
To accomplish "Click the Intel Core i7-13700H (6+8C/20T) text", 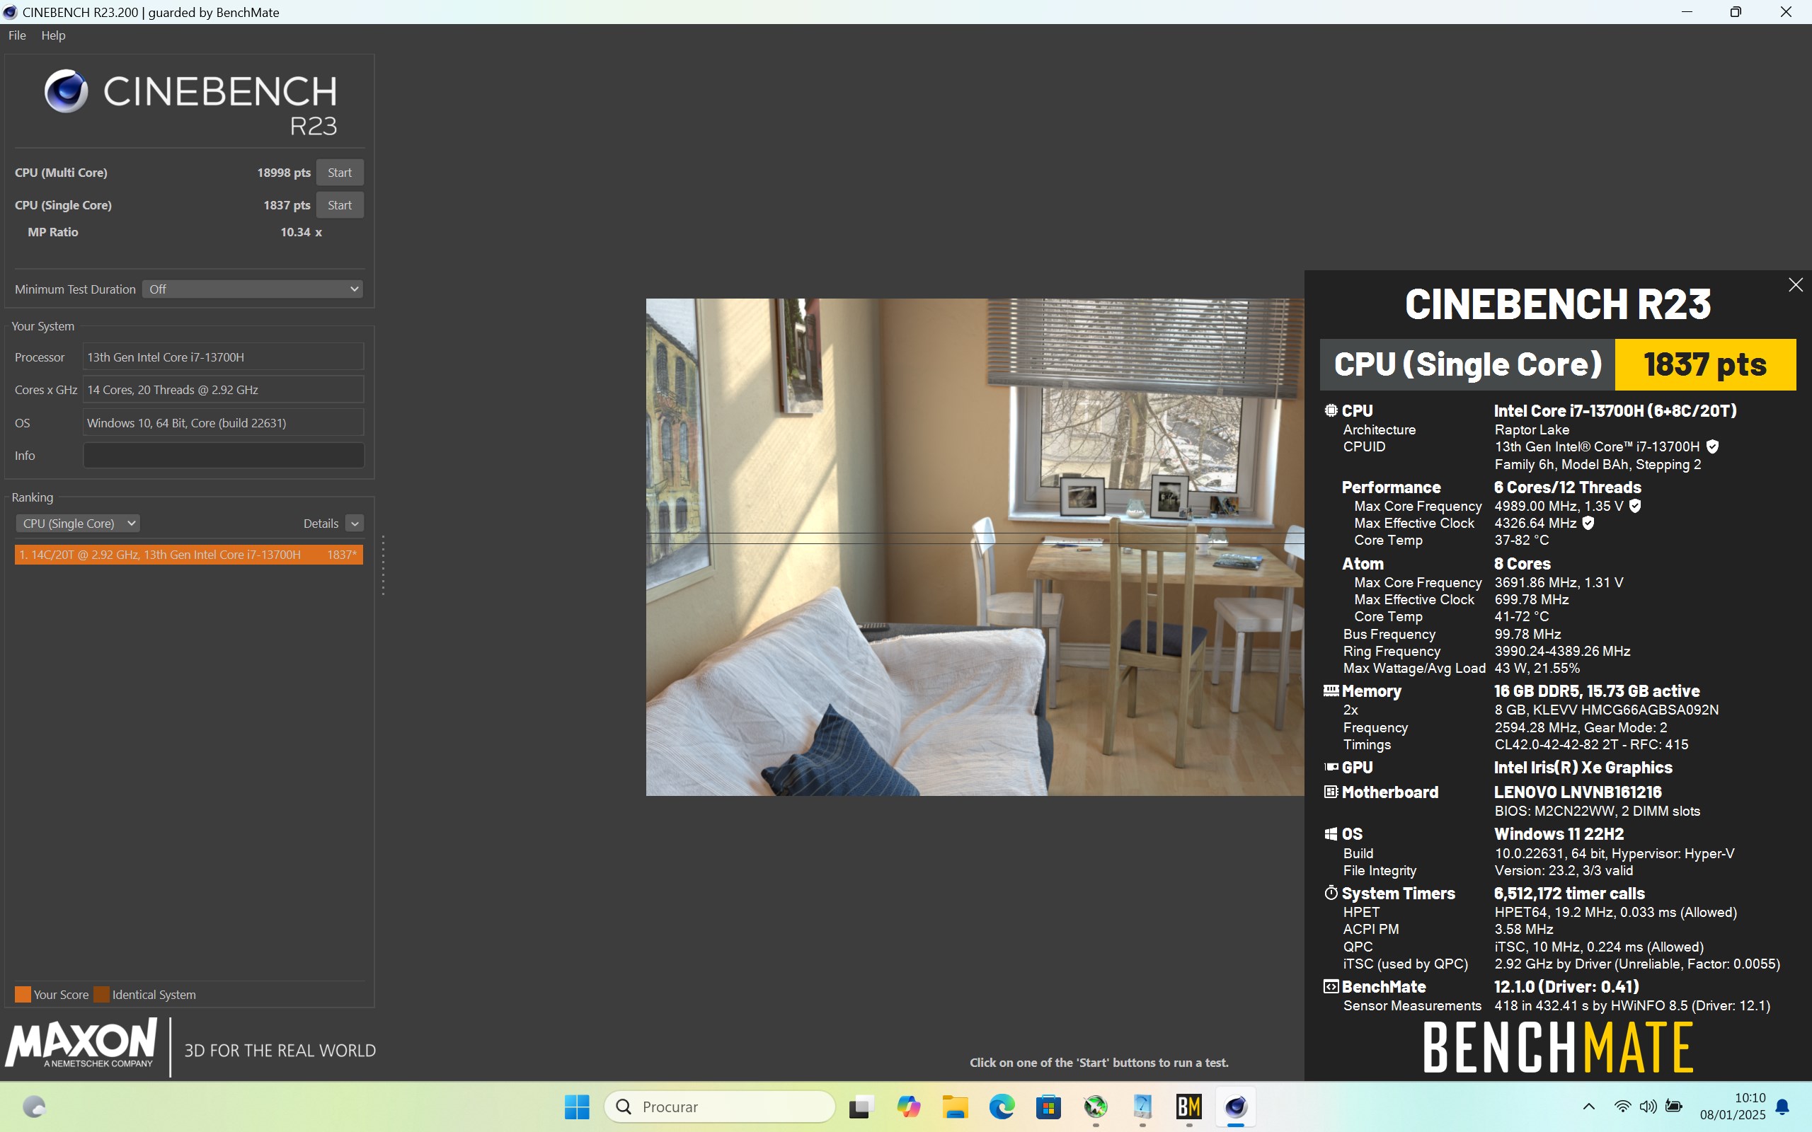I will pyautogui.click(x=1615, y=411).
